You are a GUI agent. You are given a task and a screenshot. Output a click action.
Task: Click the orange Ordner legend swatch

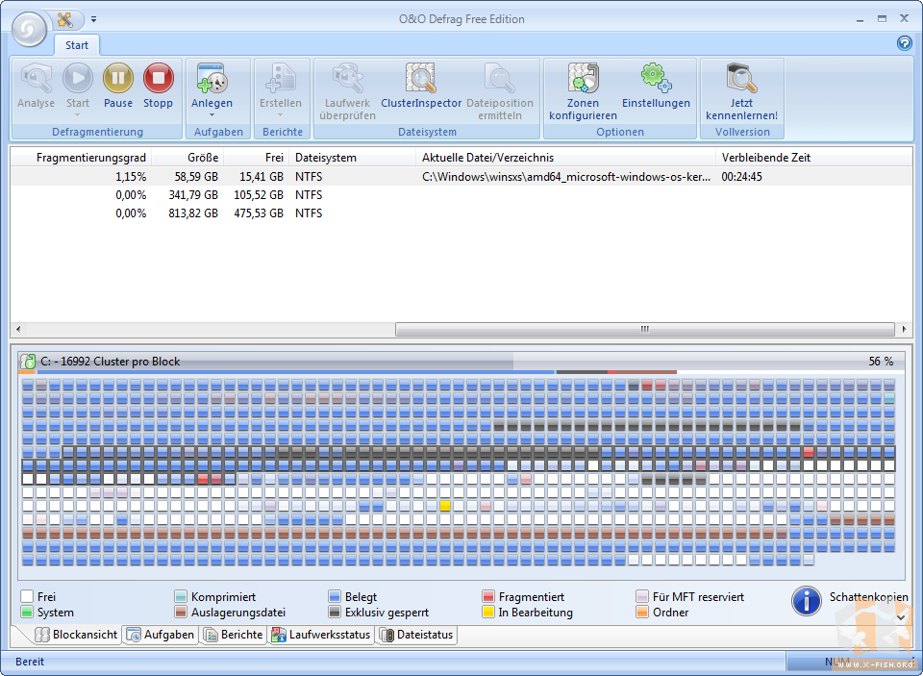click(642, 613)
